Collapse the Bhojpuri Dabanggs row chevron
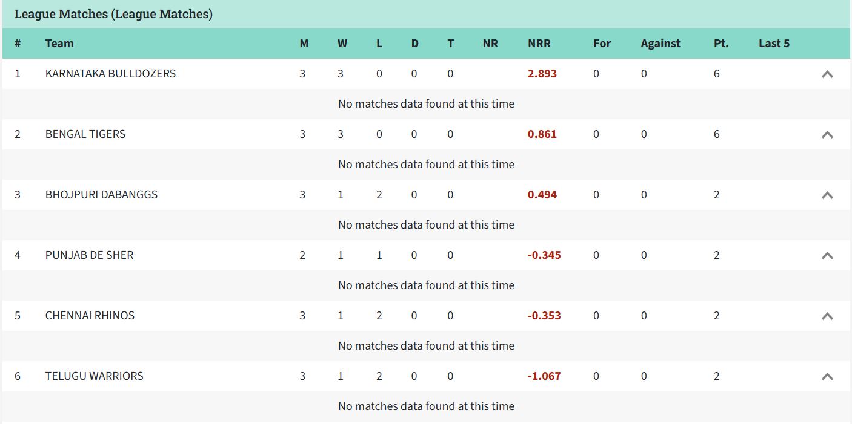This screenshot has height=424, width=852. click(828, 195)
